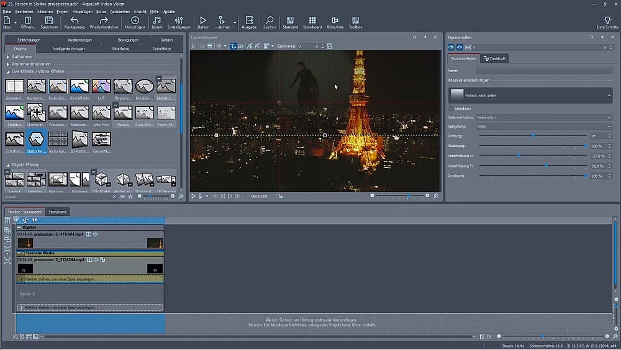Screen dimensions: 621x350
Task: Click the Name input field
Action: [x=543, y=71]
